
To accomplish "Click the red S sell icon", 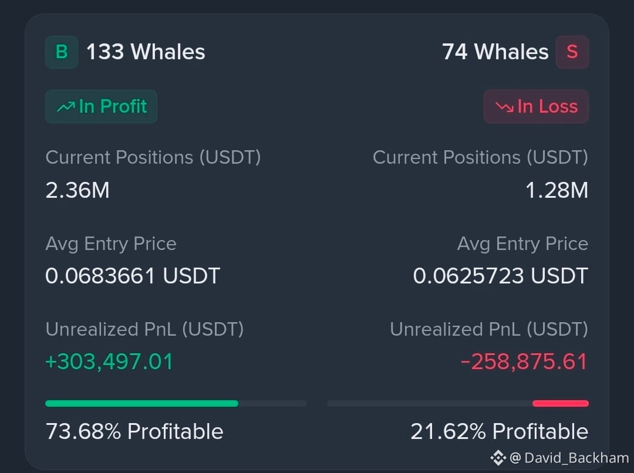I will point(572,52).
